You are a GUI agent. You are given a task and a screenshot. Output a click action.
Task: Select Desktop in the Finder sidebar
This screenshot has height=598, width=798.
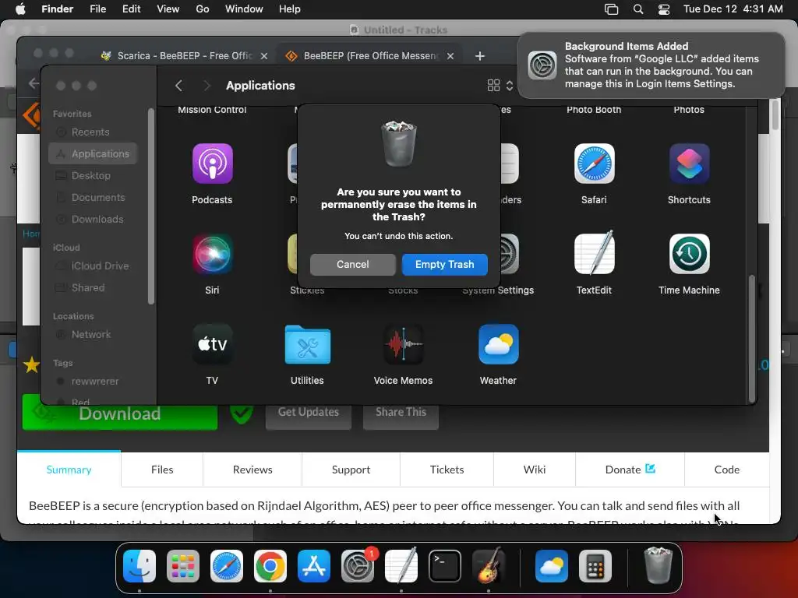(94, 175)
